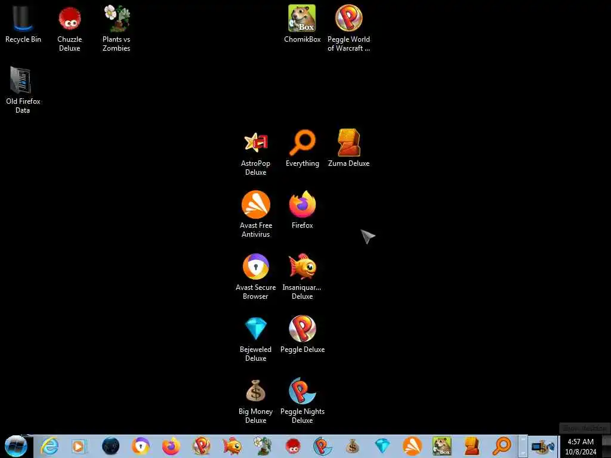Launch Chuzzle red fuzzball in taskbar
The image size is (611, 458).
coord(292,446)
